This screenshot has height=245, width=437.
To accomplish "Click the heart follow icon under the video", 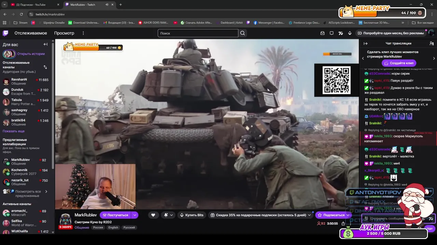I will [153, 215].
